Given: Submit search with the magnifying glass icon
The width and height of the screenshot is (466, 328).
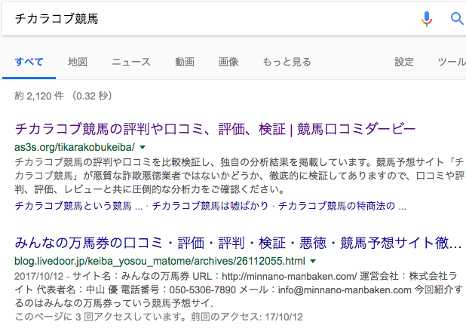Looking at the screenshot, I should pos(457,19).
